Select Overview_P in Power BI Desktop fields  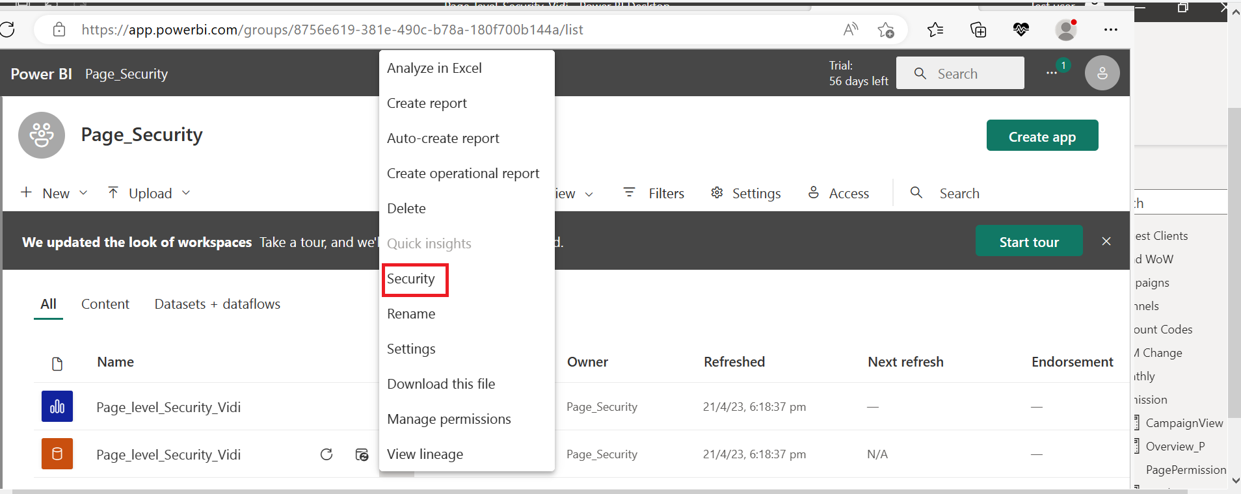click(x=1175, y=447)
